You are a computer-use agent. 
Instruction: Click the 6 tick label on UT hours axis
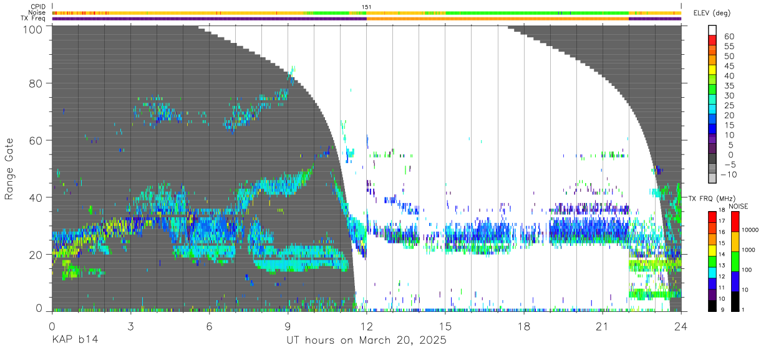click(209, 326)
